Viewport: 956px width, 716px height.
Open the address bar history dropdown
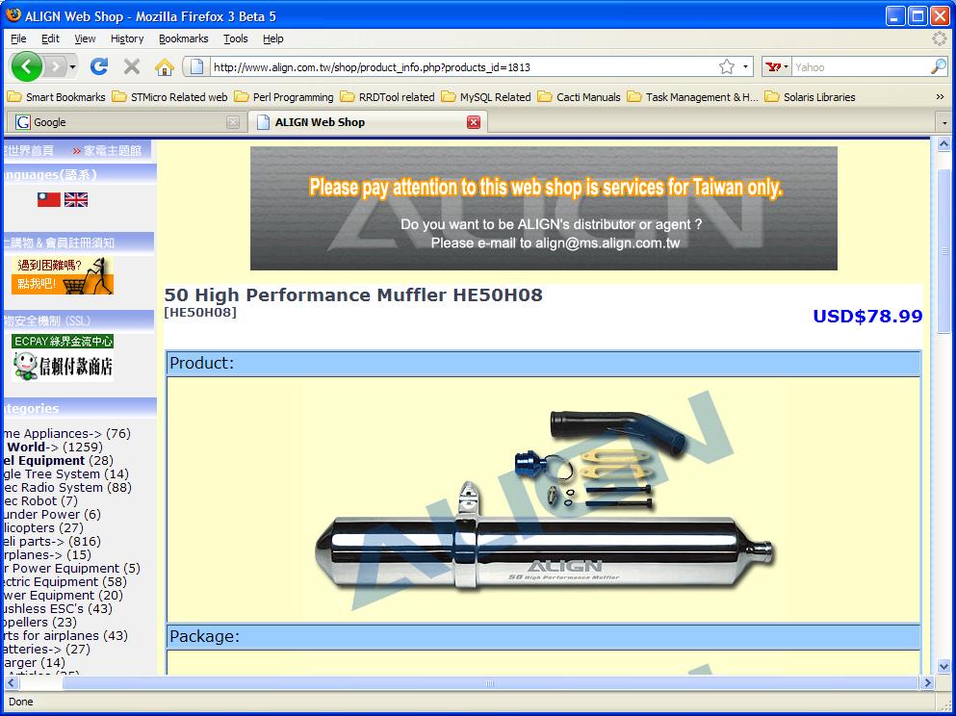[745, 66]
